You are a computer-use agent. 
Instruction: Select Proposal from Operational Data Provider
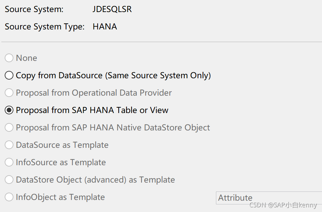click(x=9, y=93)
